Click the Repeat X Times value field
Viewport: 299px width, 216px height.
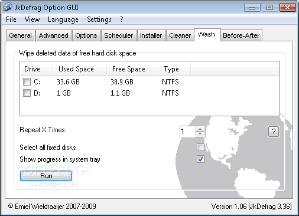[187, 132]
